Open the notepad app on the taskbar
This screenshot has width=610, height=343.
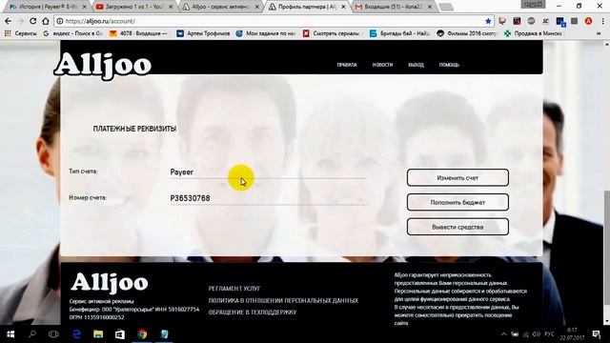coord(164,334)
